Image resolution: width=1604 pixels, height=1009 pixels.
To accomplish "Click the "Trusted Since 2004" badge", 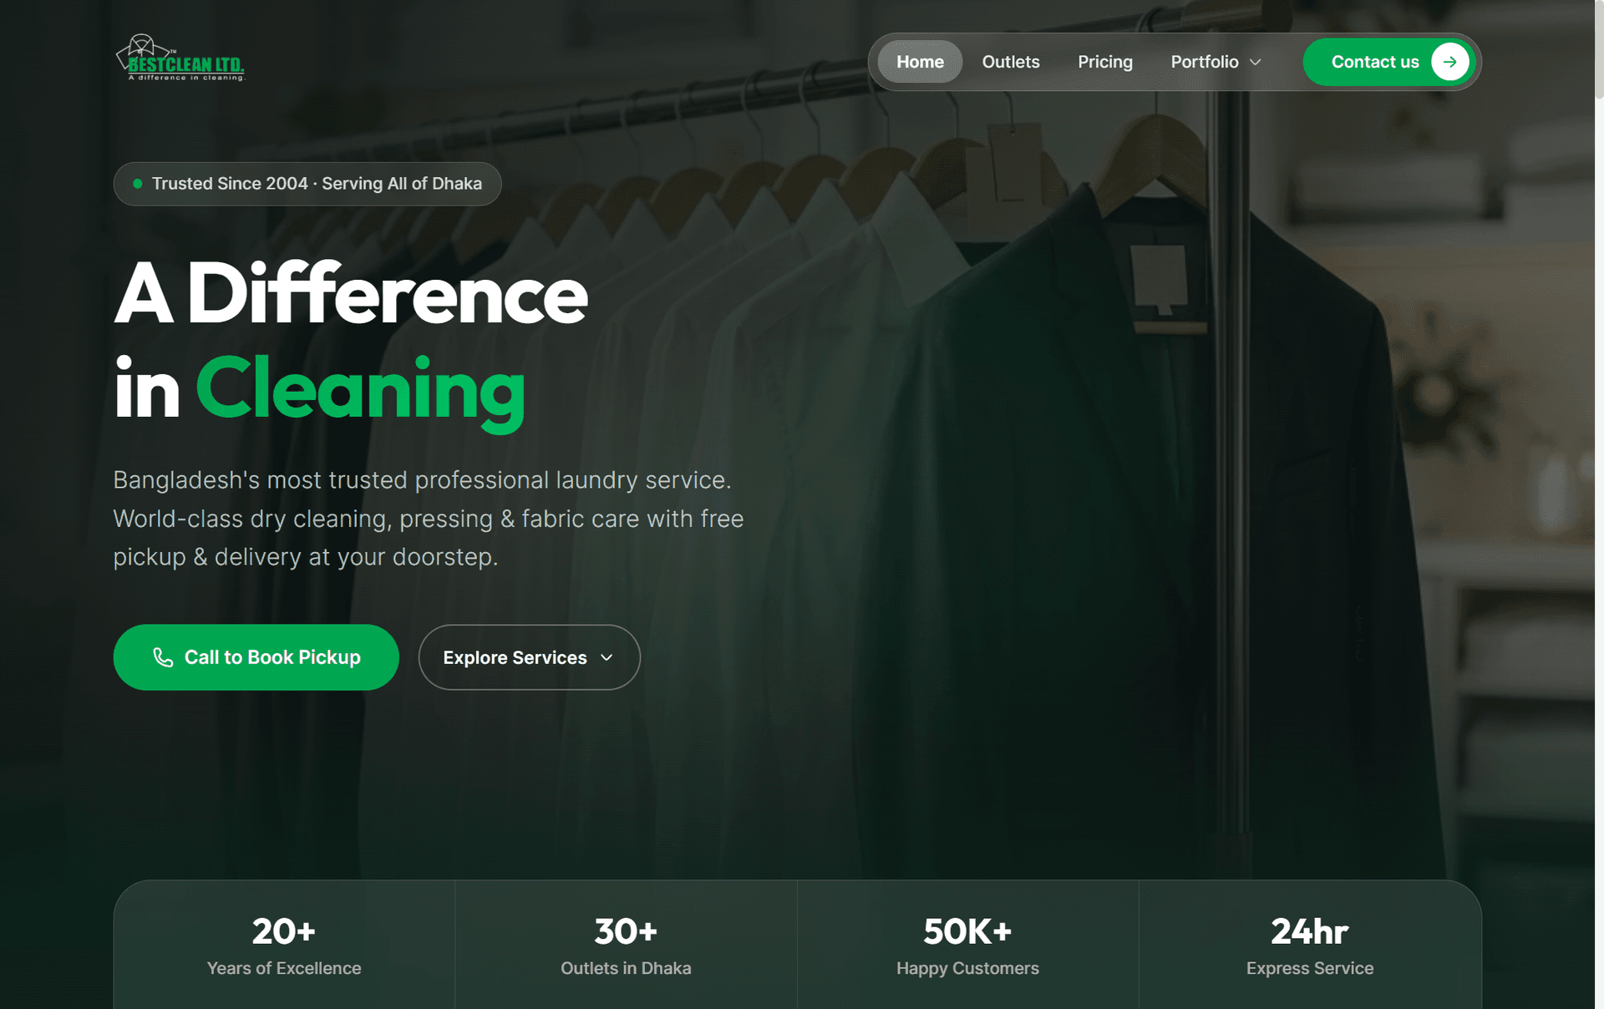I will click(x=307, y=184).
